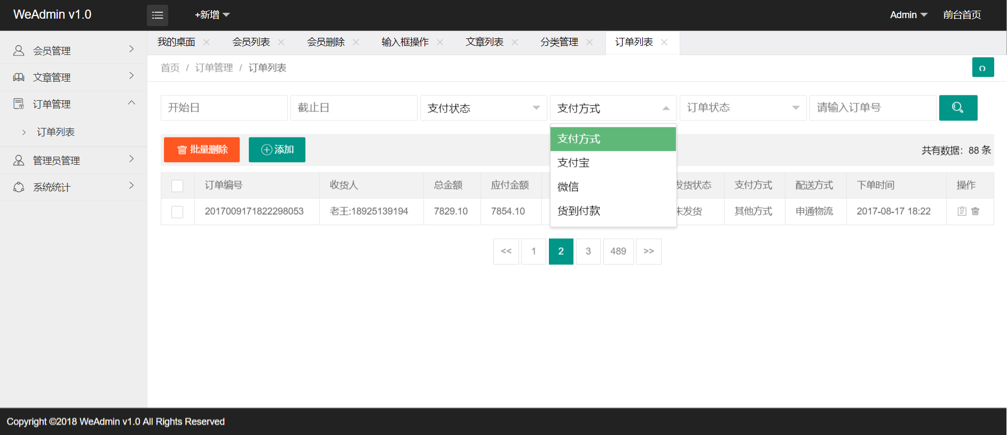The height and width of the screenshot is (435, 1007).
Task: Click the view details icon in order row
Action: (962, 211)
